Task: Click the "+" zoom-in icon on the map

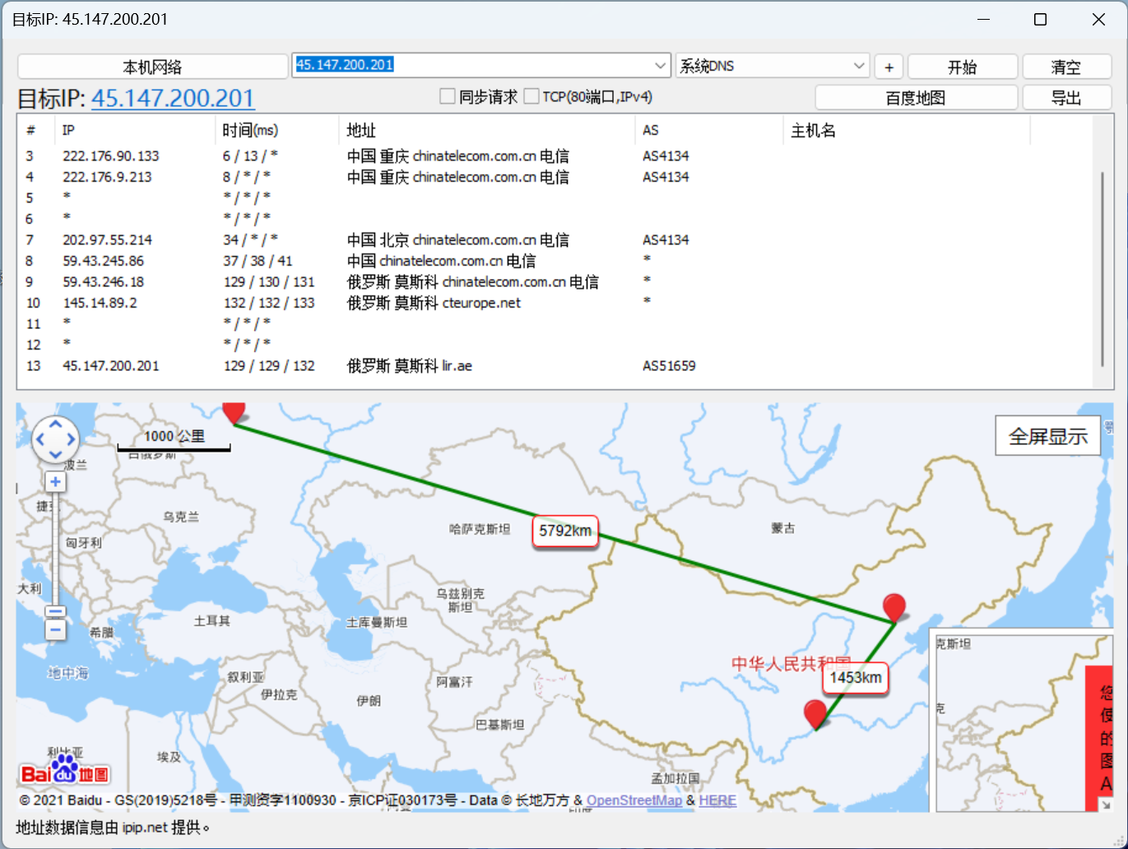Action: click(54, 481)
